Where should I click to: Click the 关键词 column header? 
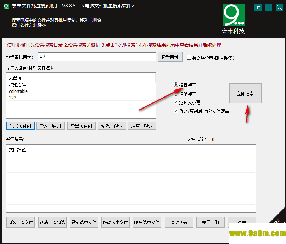(81, 78)
